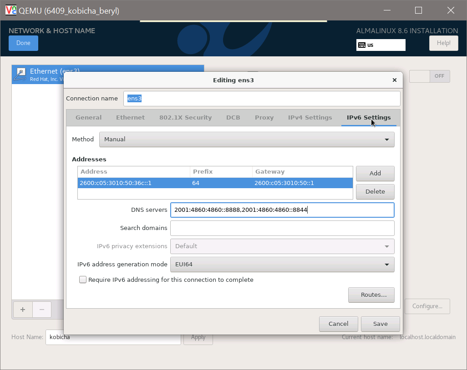467x370 pixels.
Task: Cancel editing the ens3 connection
Action: [x=338, y=324]
